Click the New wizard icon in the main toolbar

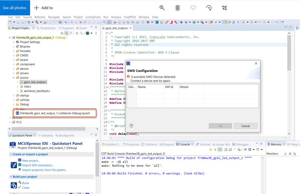pos(10,22)
